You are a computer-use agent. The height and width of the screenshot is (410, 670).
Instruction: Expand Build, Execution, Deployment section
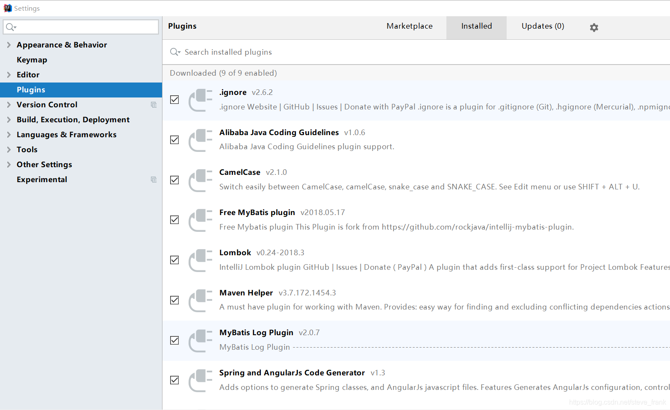point(9,120)
